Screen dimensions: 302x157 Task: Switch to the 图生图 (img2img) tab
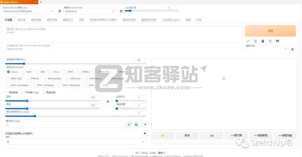click(x=22, y=20)
